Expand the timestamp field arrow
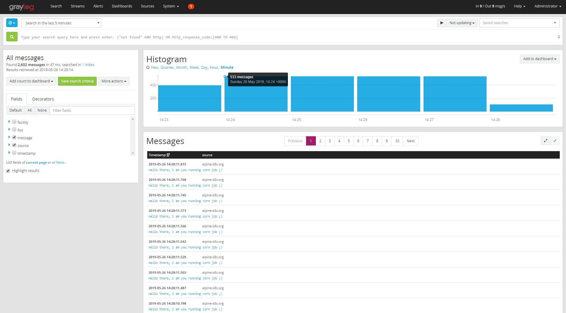Screen dimensions: 566x313 pos(9,153)
